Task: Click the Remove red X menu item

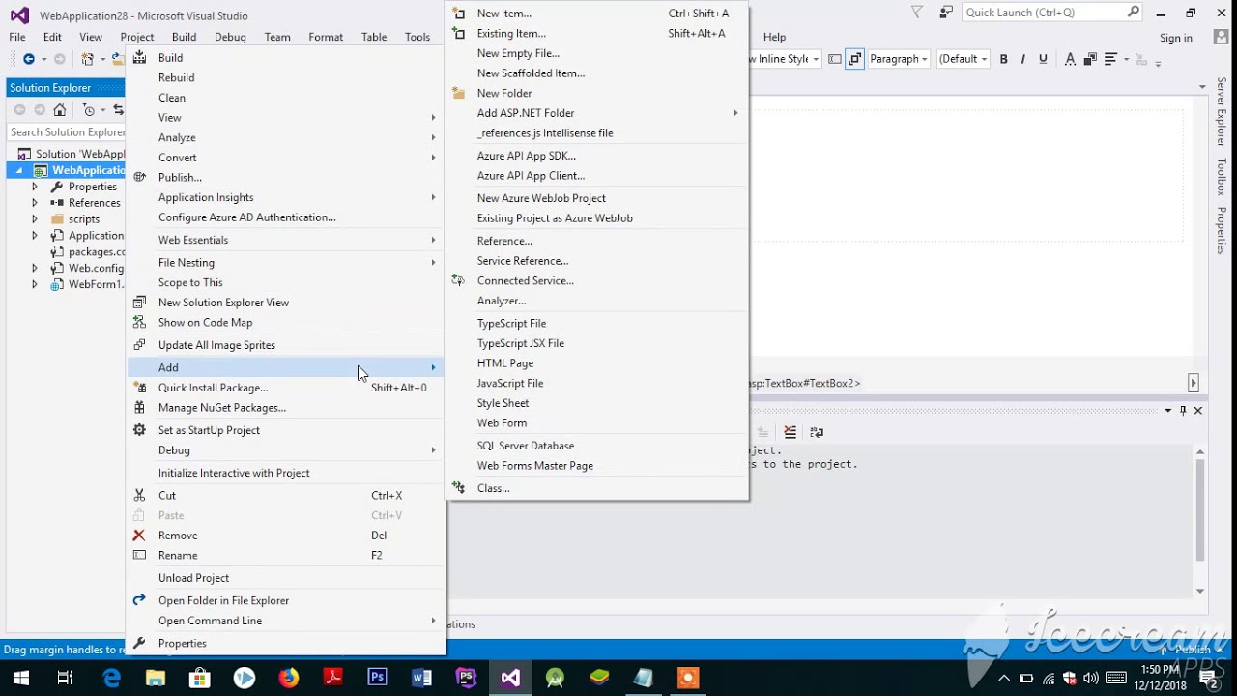Action: click(x=287, y=536)
